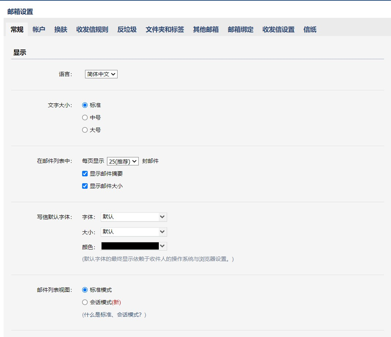The image size is (391, 337).
Task: Click the 在邮件列表中 label
Action: [x=54, y=161]
